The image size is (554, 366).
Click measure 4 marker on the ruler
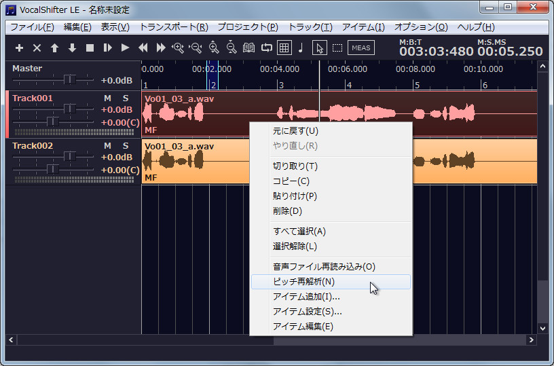point(349,85)
